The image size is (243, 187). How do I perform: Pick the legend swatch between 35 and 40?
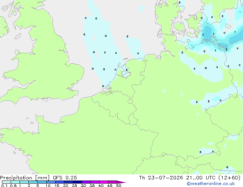(95, 182)
